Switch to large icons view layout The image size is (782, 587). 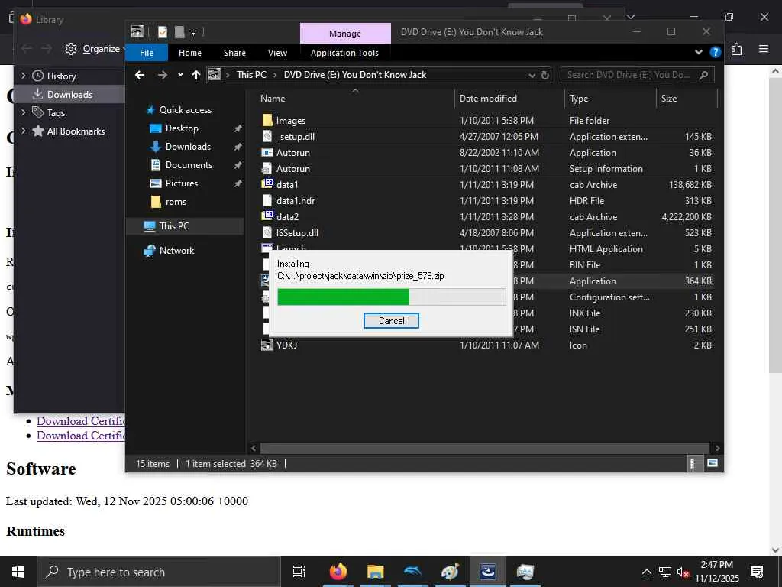(x=713, y=463)
